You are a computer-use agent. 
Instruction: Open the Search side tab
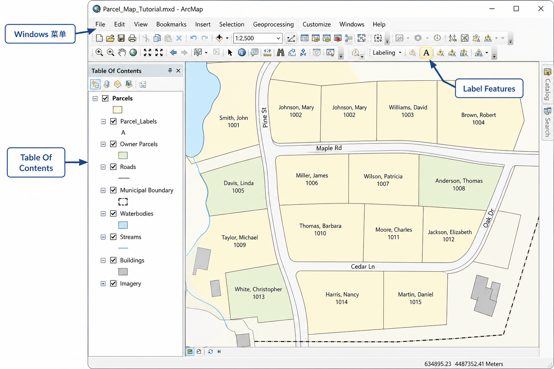coord(547,123)
